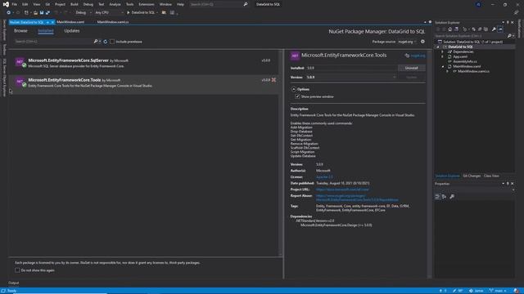Image resolution: width=524 pixels, height=294 pixels.
Task: Open NuGet package source settings gear
Action: pyautogui.click(x=422, y=42)
